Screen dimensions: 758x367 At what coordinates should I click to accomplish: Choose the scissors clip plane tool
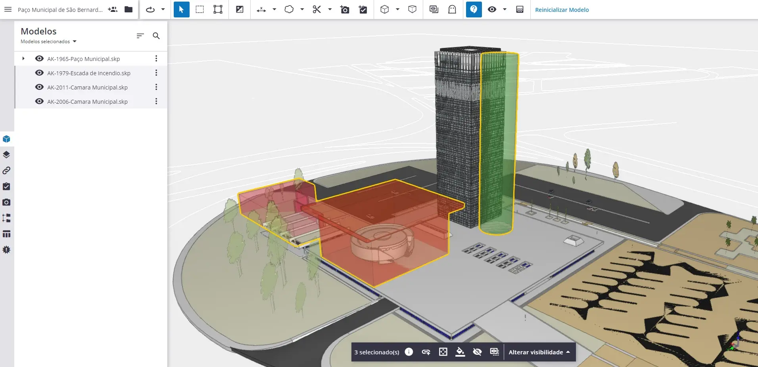click(317, 10)
